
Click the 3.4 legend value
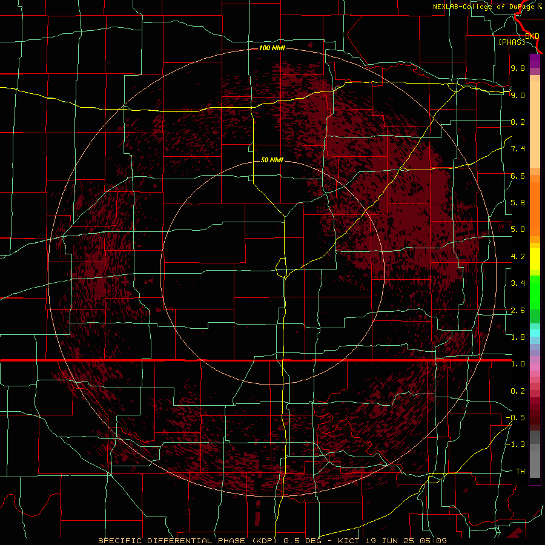point(518,283)
